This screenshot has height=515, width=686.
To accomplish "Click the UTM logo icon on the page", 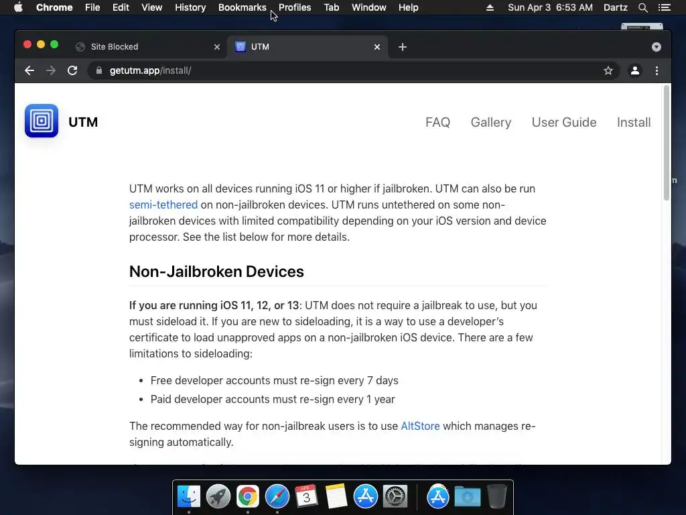I will [42, 121].
